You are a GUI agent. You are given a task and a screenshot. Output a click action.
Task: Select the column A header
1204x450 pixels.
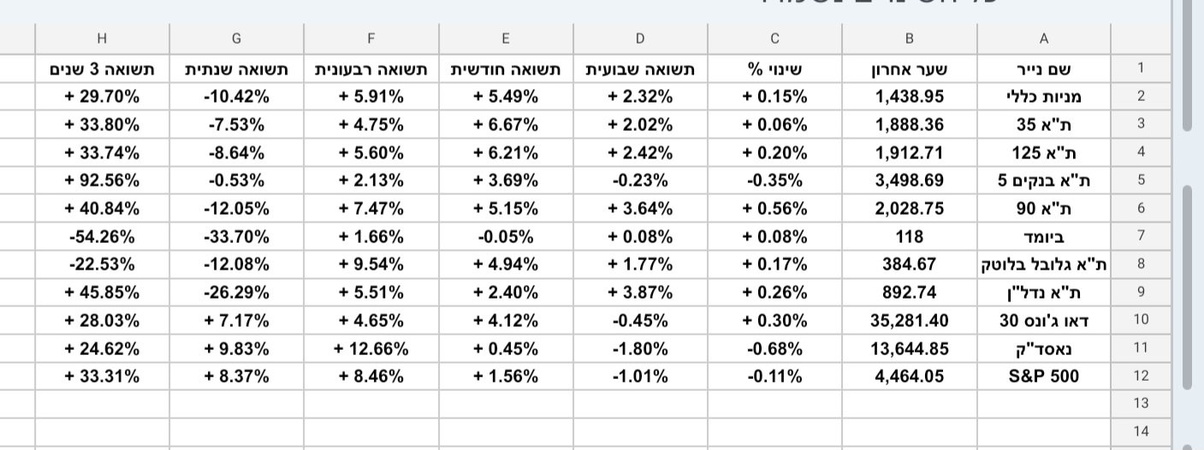1044,38
